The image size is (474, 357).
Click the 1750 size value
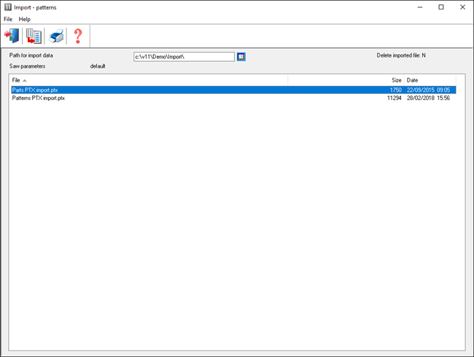click(395, 90)
